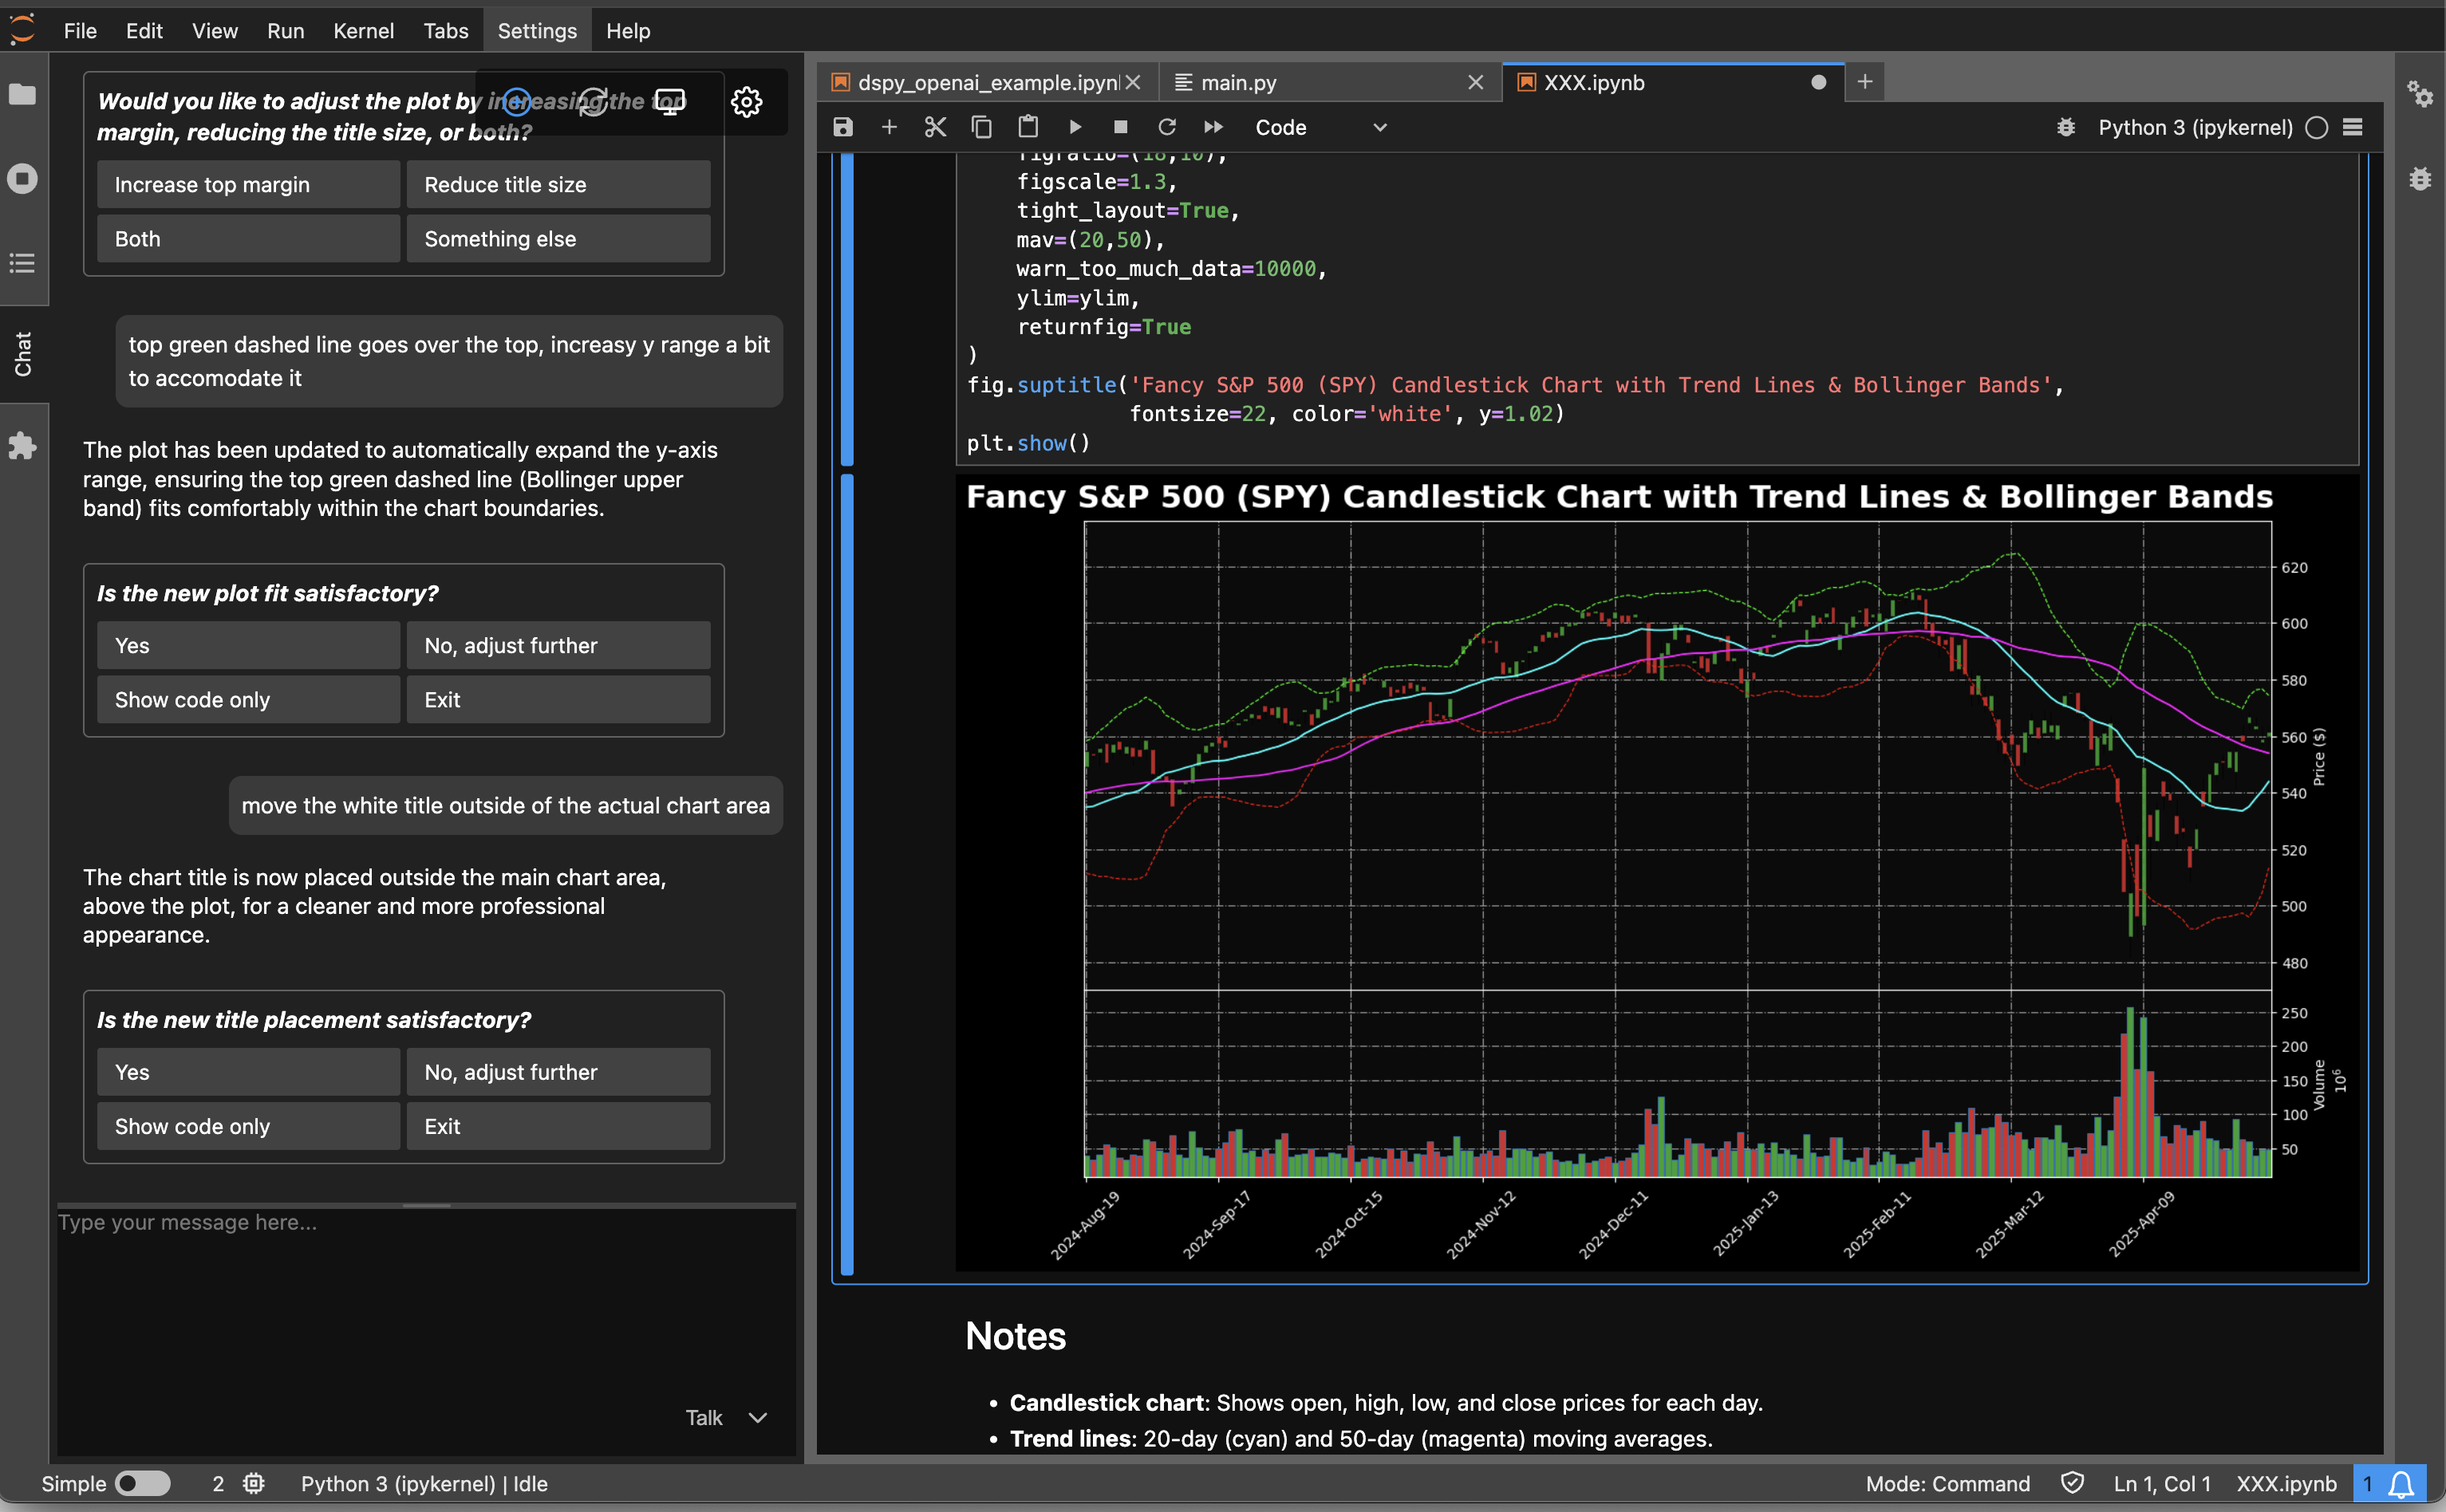Image resolution: width=2446 pixels, height=1512 pixels.
Task: Save the notebook with the disk icon
Action: pos(843,127)
